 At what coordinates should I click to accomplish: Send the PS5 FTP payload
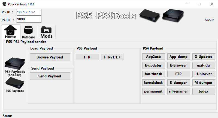tap(87, 57)
